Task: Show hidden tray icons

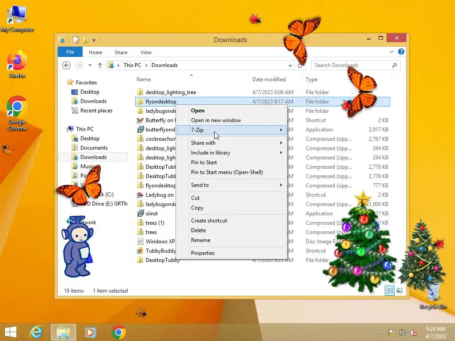Action: pyautogui.click(x=381, y=333)
